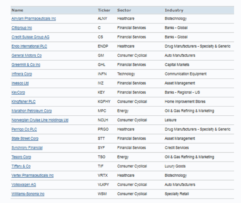
Task: Open the Alnylam Pharmaceuticals Inc link
Action: [34, 19]
